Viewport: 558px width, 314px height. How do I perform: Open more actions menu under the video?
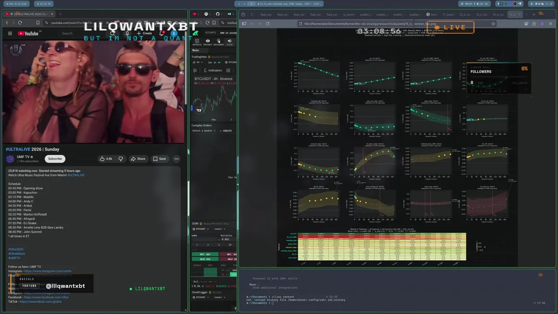[x=177, y=159]
